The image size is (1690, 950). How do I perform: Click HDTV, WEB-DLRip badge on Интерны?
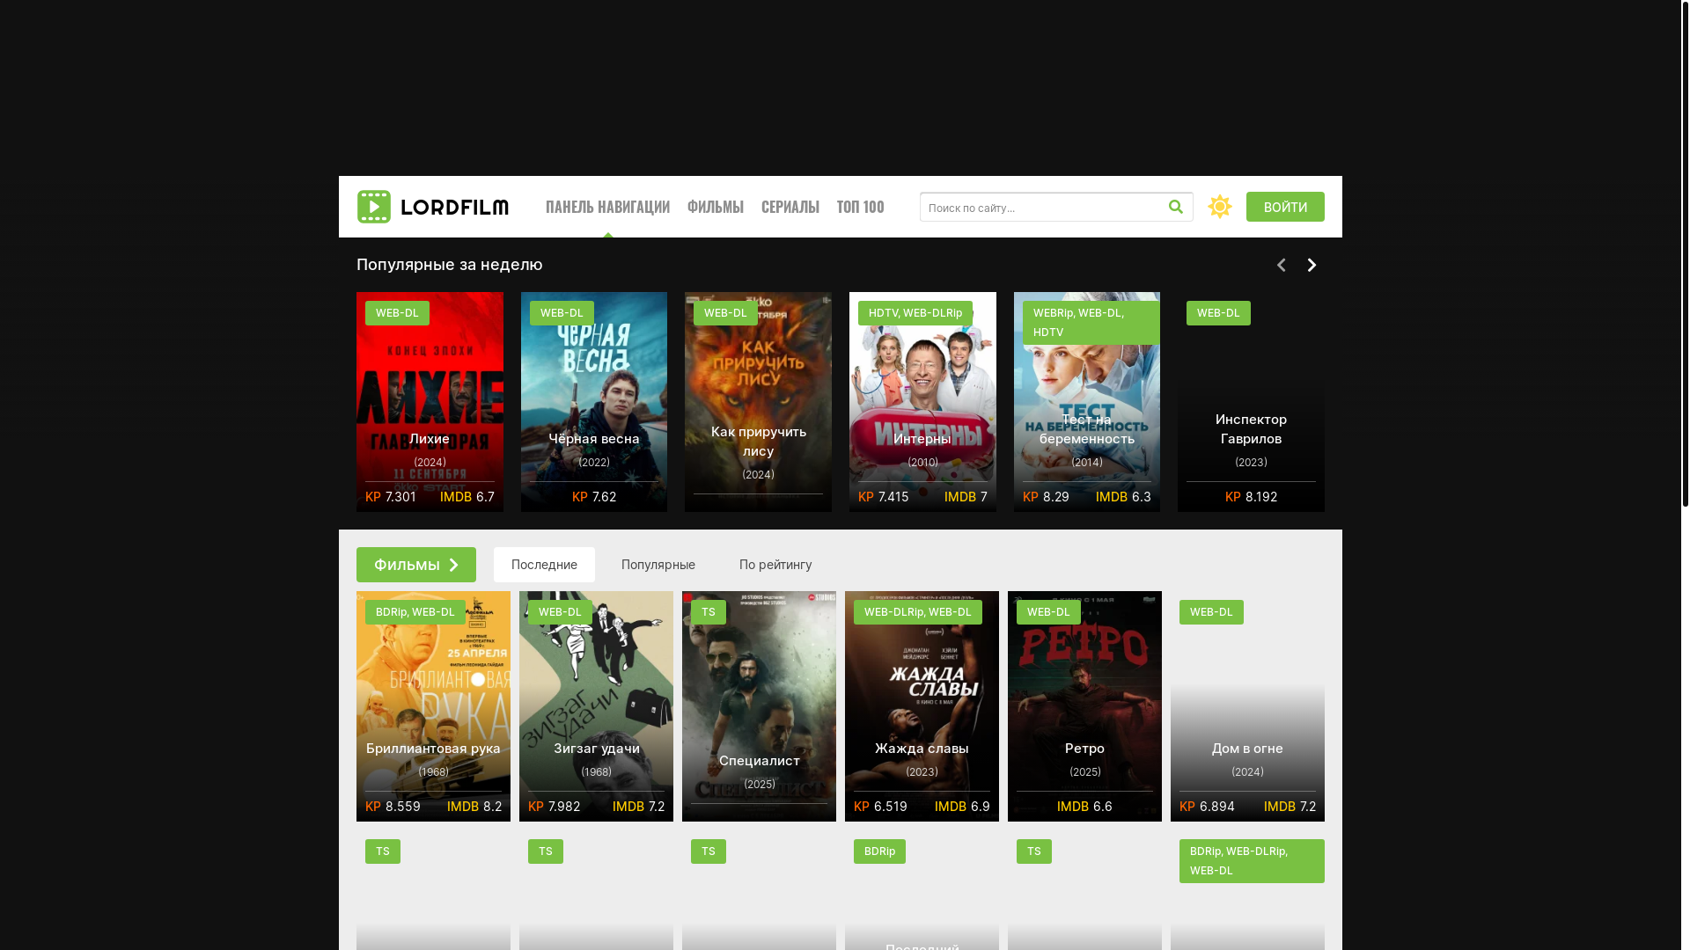point(915,313)
